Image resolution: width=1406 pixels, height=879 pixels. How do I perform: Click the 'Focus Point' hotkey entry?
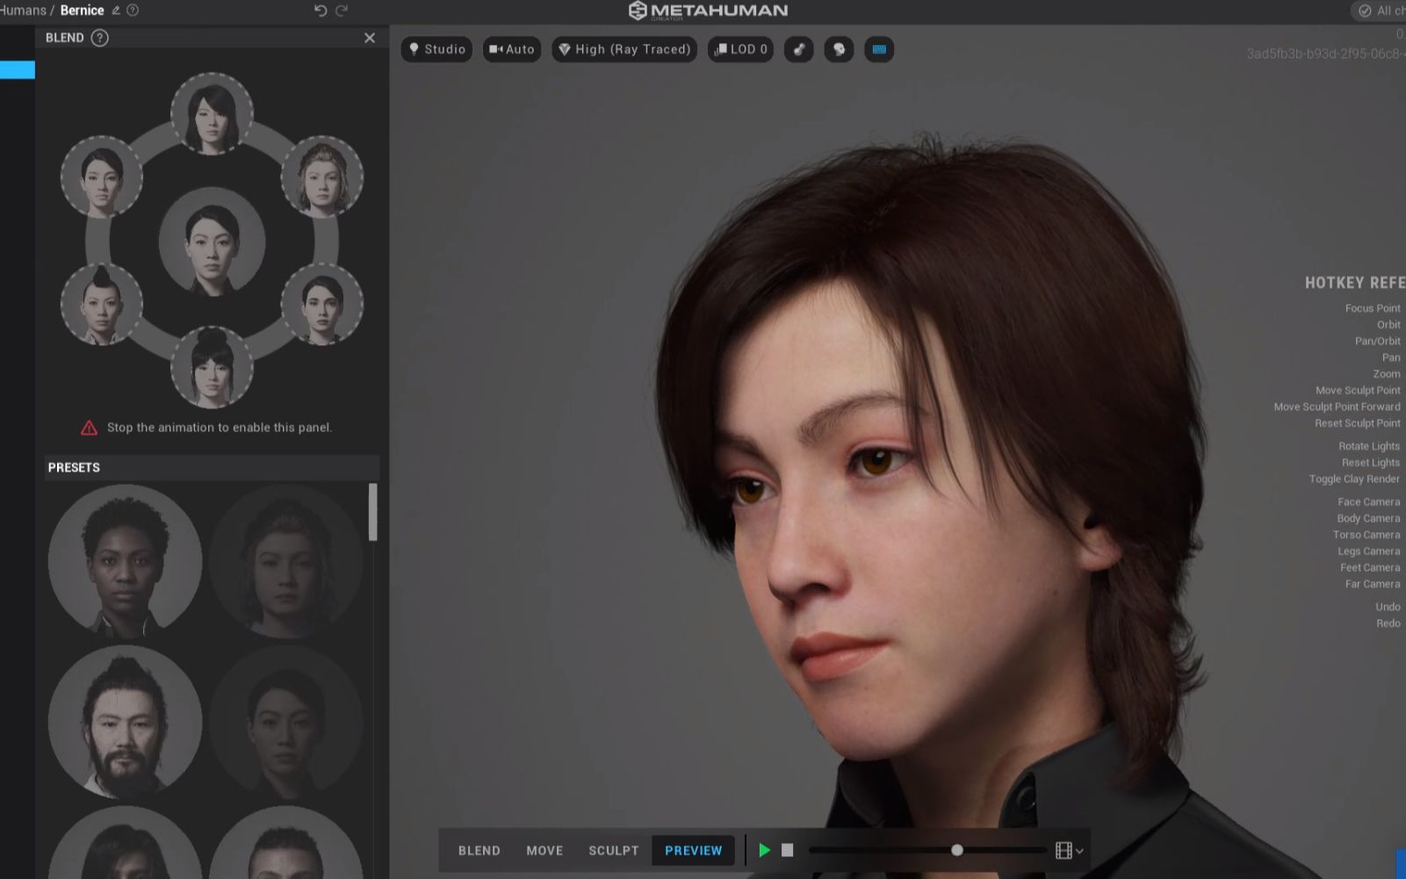[x=1373, y=308]
